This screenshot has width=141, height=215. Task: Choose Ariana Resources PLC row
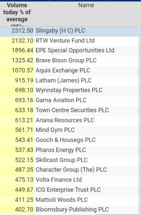click(69, 120)
